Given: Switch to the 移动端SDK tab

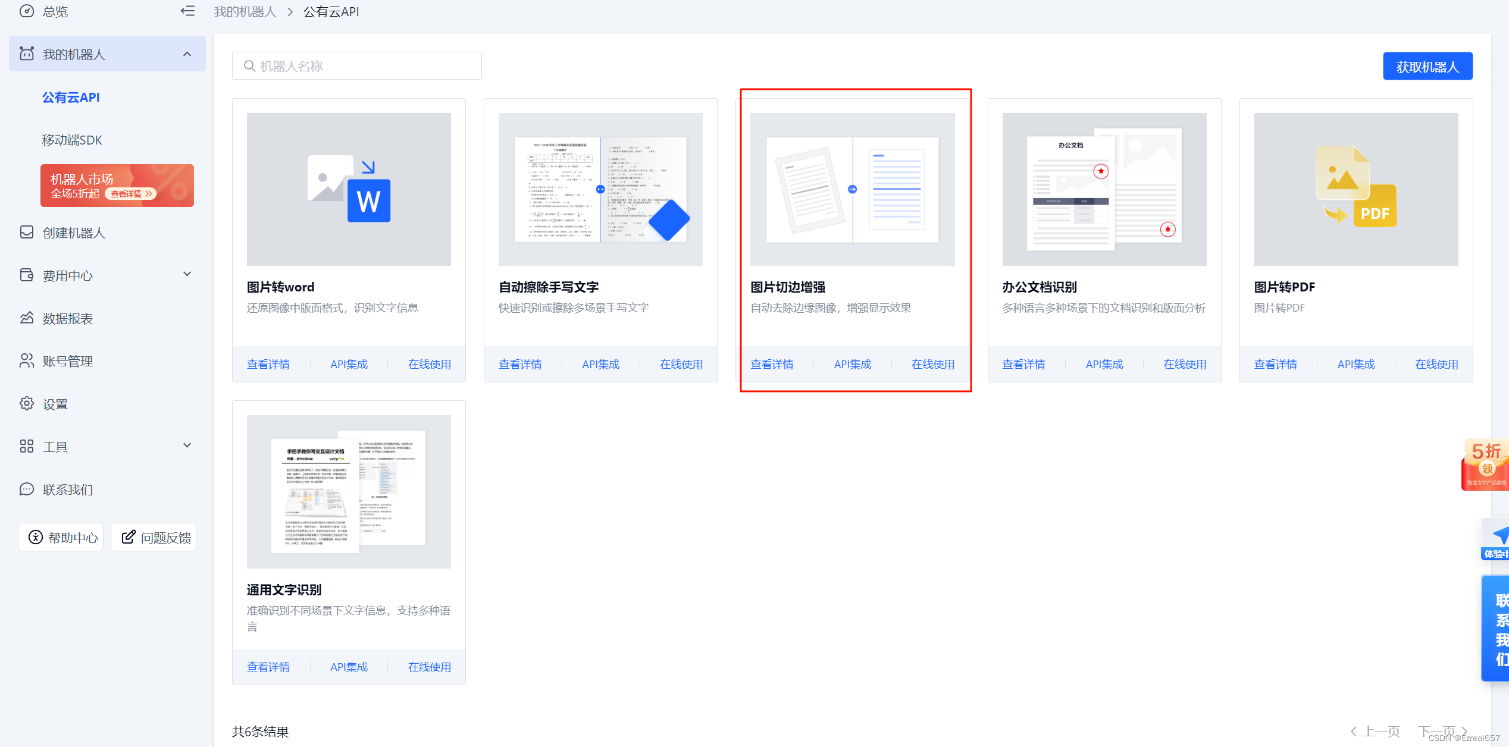Looking at the screenshot, I should (x=73, y=140).
